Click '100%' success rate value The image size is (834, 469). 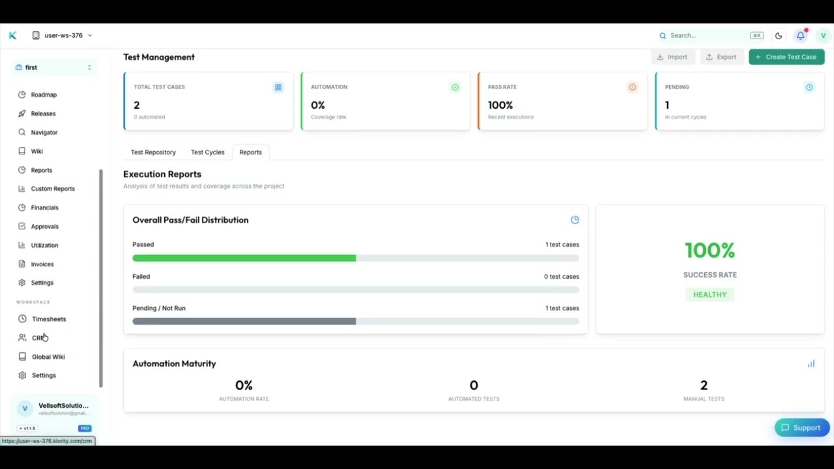[710, 250]
